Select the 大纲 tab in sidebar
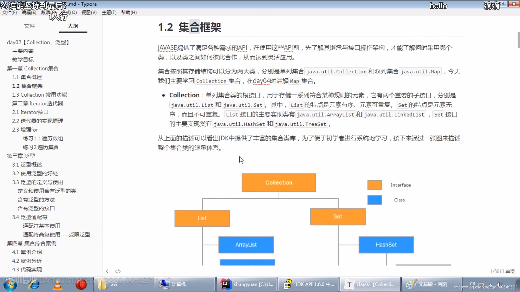Screen dimensions: 520x292 (73, 26)
